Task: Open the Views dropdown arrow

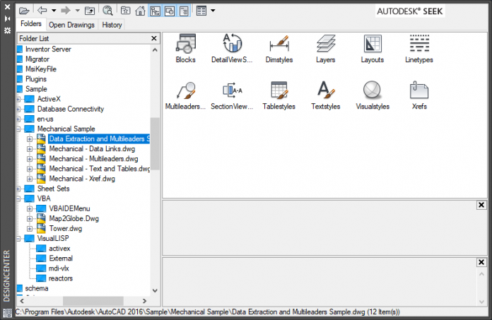Action: click(213, 11)
